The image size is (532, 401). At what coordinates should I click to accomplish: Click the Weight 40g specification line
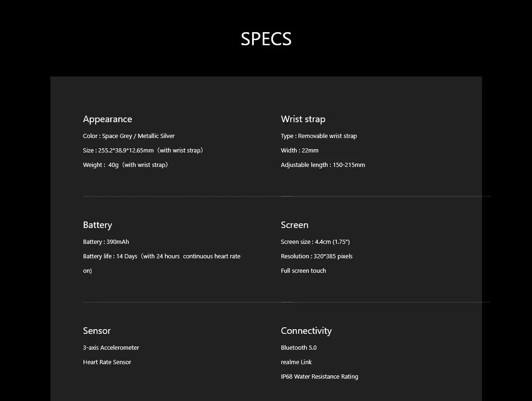126,165
